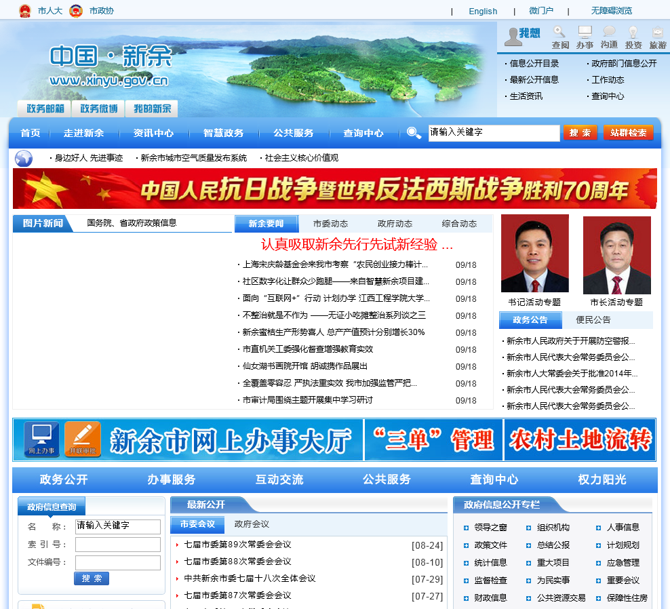
Task: Click the 市人大 national emblem icon
Action: tap(25, 11)
